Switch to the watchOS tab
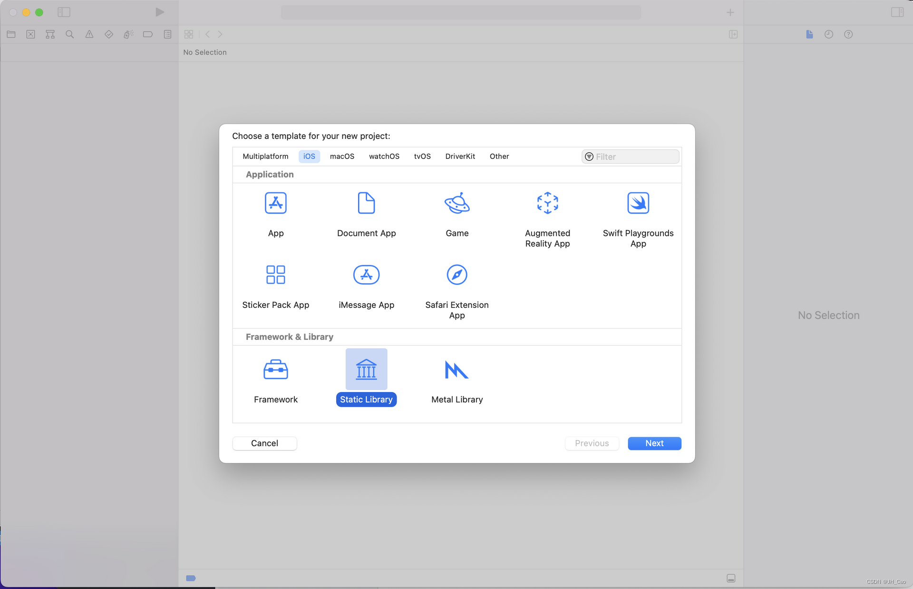913x589 pixels. pyautogui.click(x=383, y=156)
